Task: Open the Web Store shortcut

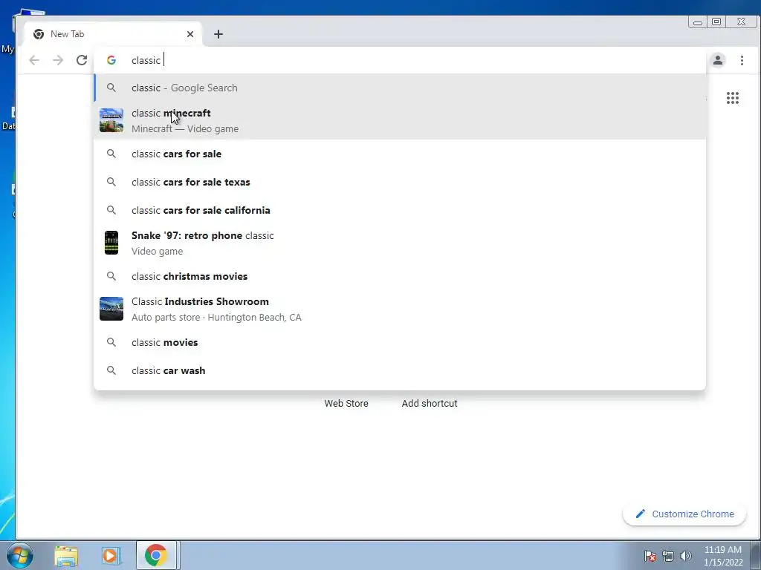Action: (346, 403)
